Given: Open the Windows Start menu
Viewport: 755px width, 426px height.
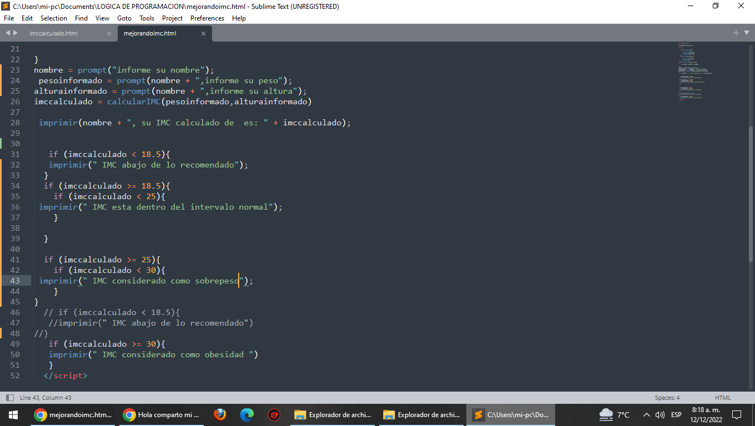Looking at the screenshot, I should (13, 415).
